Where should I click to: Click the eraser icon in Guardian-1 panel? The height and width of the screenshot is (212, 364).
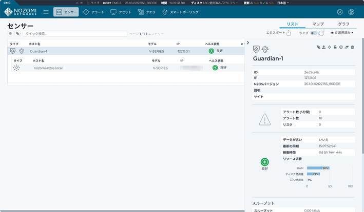click(347, 47)
